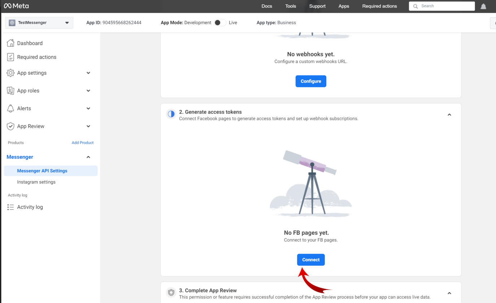Image resolution: width=496 pixels, height=303 pixels.
Task: Open Alerts using the bell icon
Action: [x=11, y=108]
